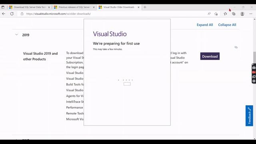
Task: Click the red record icon on side panel
Action: pyautogui.click(x=254, y=72)
